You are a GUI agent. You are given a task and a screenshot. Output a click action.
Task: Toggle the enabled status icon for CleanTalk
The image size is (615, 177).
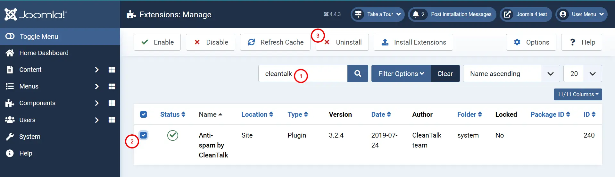[173, 135]
